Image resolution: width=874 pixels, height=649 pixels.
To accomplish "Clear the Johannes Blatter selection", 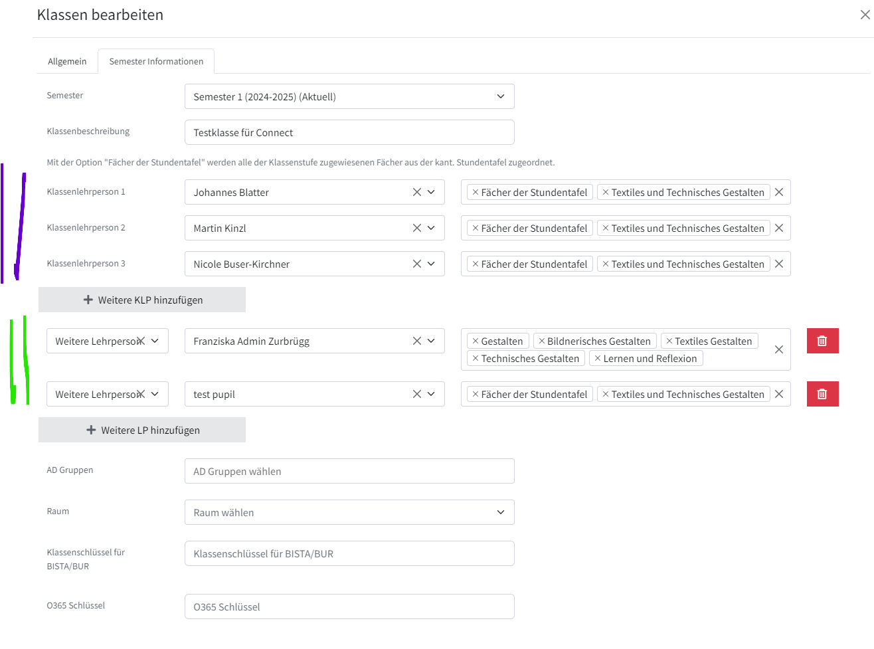I will pyautogui.click(x=416, y=192).
